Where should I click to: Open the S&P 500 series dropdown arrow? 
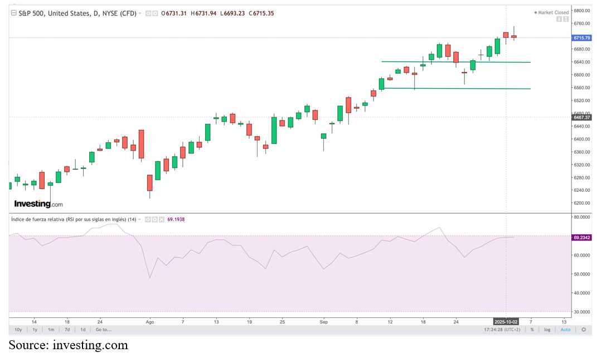(x=140, y=13)
